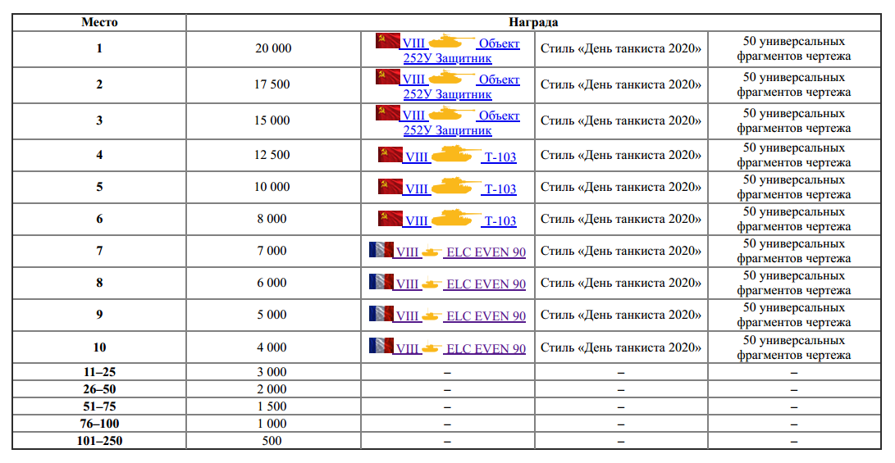Click the orange tank silhouette in row 2
The height and width of the screenshot is (463, 895).
click(x=451, y=77)
